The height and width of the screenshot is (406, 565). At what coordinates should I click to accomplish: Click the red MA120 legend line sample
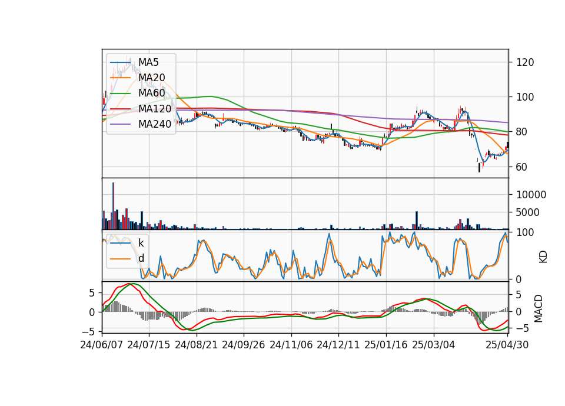[120, 109]
